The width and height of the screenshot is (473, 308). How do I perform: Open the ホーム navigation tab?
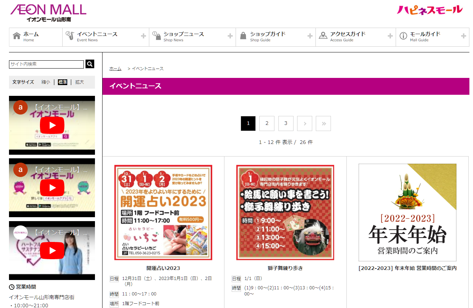(36, 37)
